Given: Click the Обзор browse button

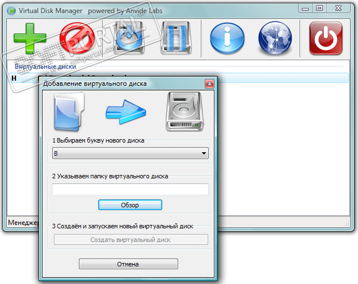Looking at the screenshot, I should [x=130, y=205].
